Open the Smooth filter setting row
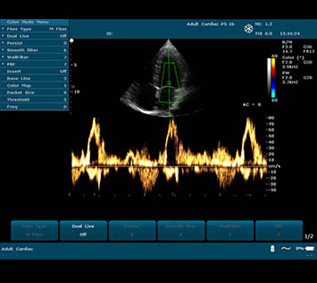The width and height of the screenshot is (317, 283). pyautogui.click(x=34, y=50)
